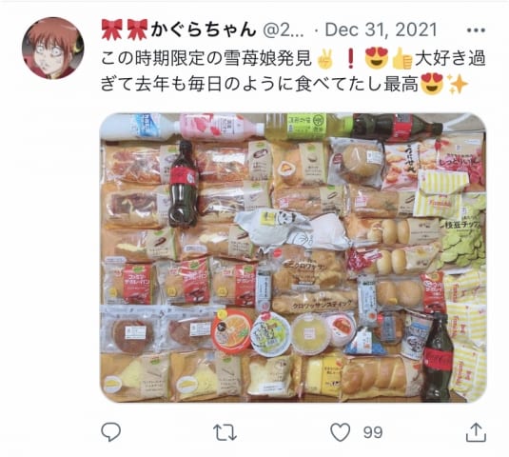Open the three-dot more options menu
The width and height of the screenshot is (509, 457).
coord(476,30)
